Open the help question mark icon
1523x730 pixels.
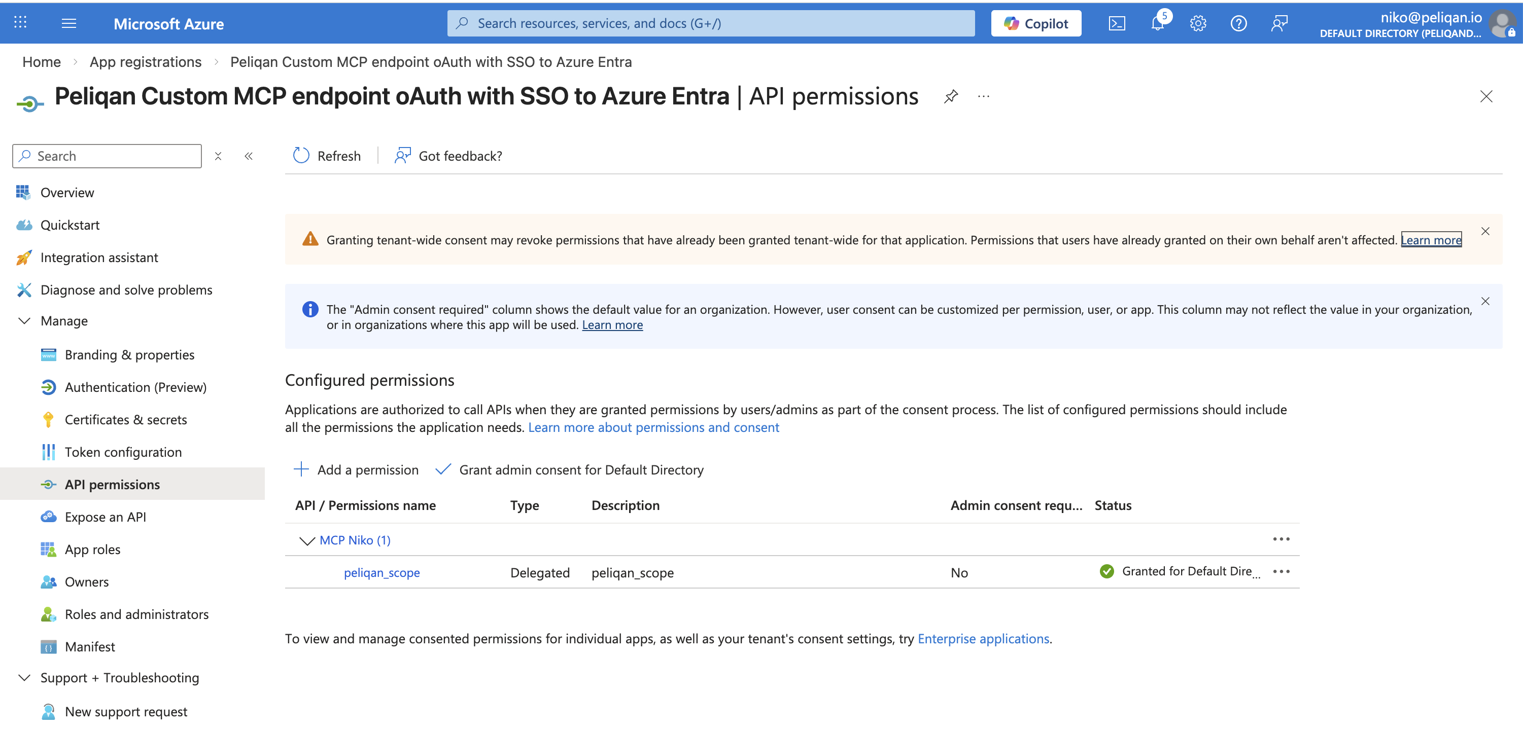coord(1238,24)
